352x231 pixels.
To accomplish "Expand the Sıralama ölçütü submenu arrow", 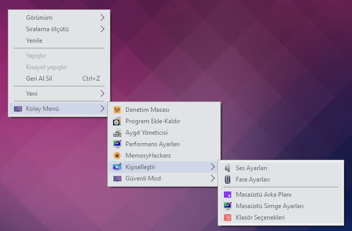I will click(x=103, y=29).
